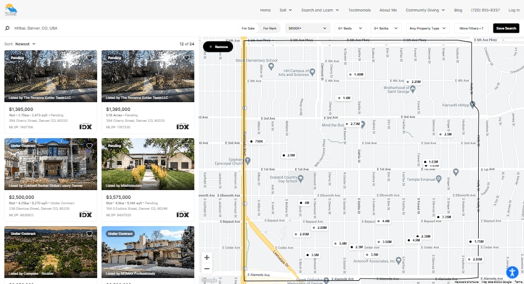
Task: Select the 798K map price marker
Action: pos(257,141)
